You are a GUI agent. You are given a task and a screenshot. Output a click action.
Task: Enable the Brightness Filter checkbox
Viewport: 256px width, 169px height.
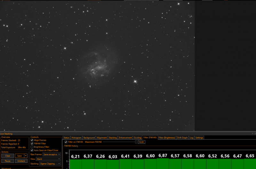pos(32,147)
